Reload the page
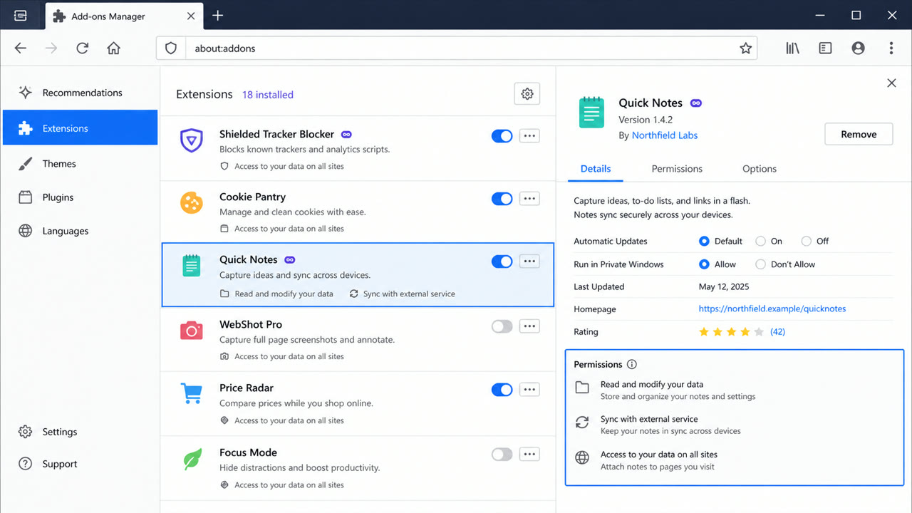This screenshot has width=912, height=513. 82,48
